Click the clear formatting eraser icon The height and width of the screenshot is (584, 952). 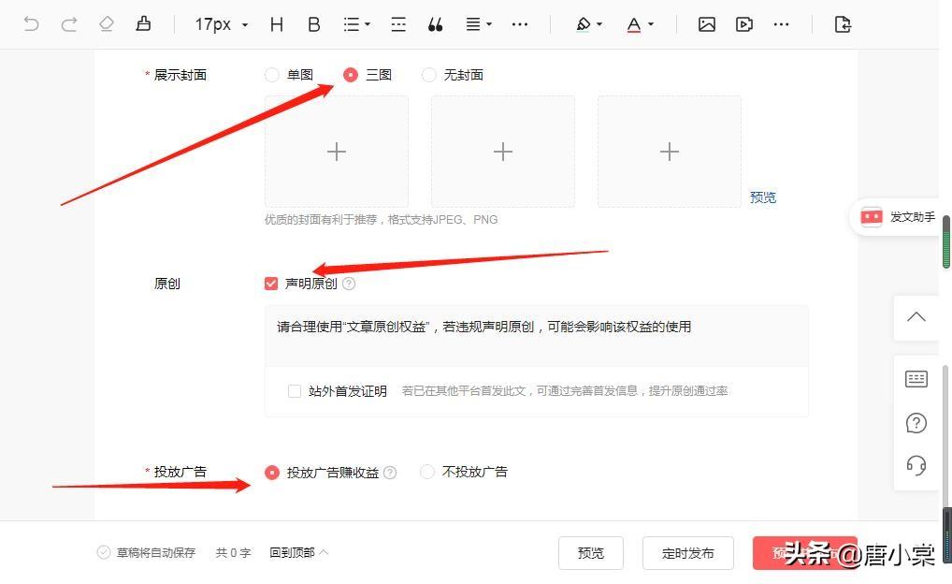[x=106, y=24]
